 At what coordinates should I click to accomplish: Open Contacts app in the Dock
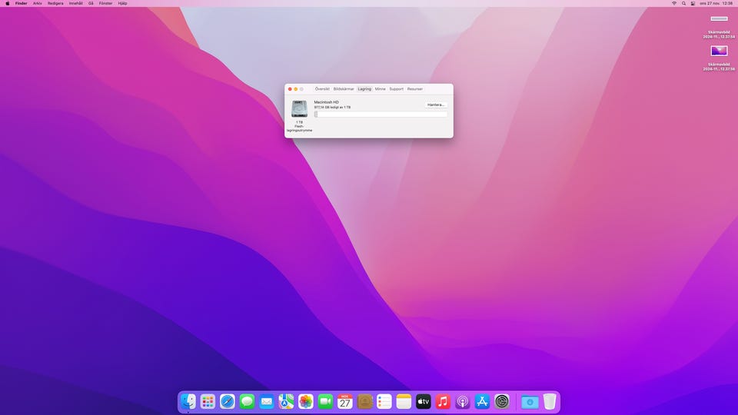(x=364, y=401)
